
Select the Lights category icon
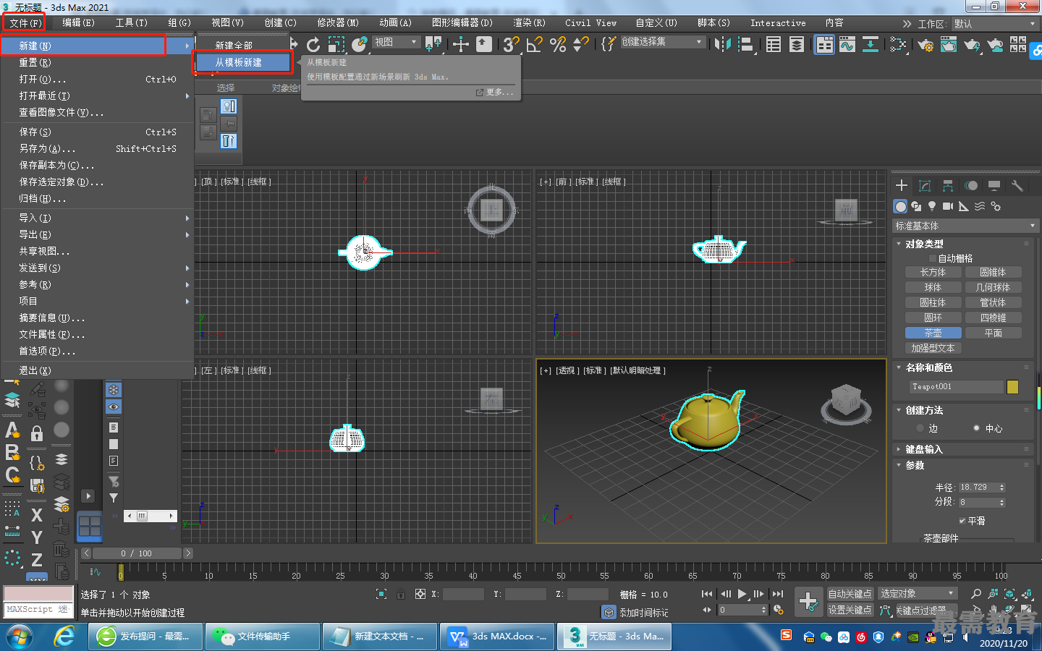(x=932, y=206)
